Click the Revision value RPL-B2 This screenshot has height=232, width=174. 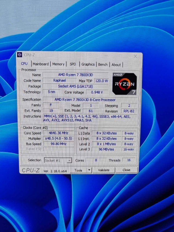point(129,111)
